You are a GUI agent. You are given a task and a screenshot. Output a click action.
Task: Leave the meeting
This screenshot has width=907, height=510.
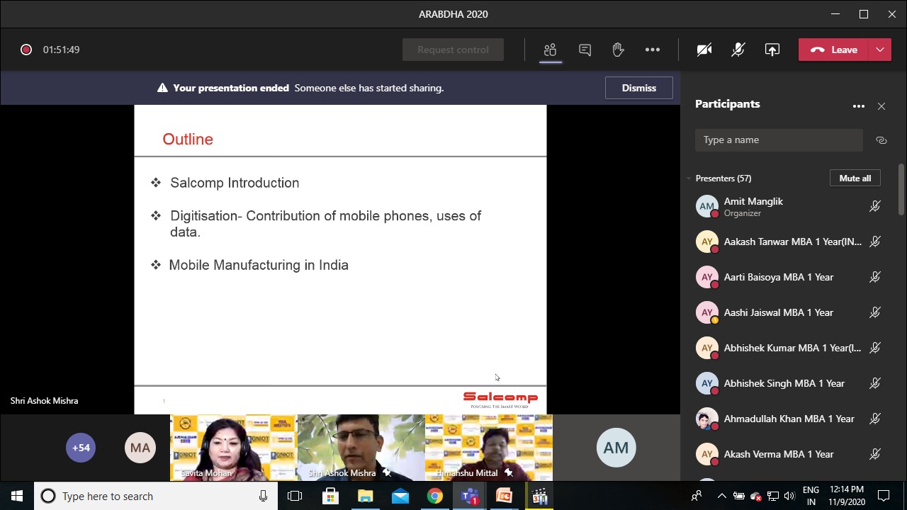[834, 50]
